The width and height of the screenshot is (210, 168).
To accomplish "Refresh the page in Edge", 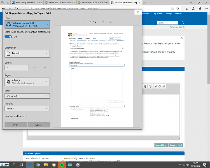I will click(16, 9).
